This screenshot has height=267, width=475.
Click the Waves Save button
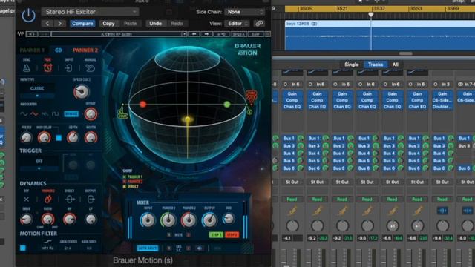pyautogui.click(x=255, y=34)
